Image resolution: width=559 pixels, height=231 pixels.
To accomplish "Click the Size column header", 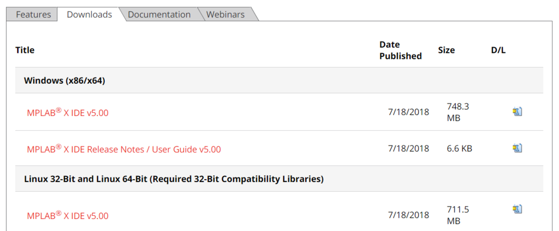I will [x=447, y=50].
